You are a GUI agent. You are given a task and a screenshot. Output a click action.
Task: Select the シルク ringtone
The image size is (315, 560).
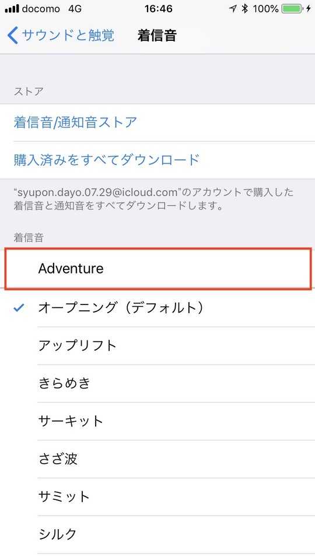click(x=157, y=535)
